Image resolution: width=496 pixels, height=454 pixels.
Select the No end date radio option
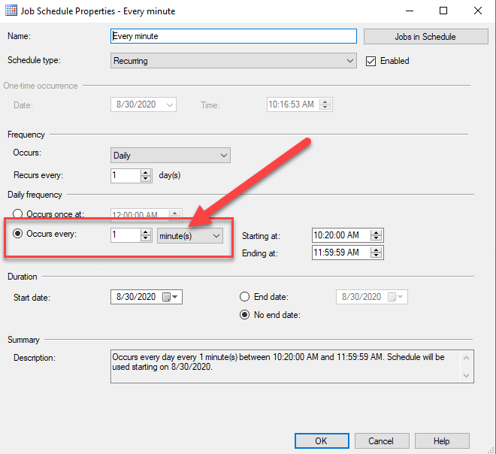point(245,315)
